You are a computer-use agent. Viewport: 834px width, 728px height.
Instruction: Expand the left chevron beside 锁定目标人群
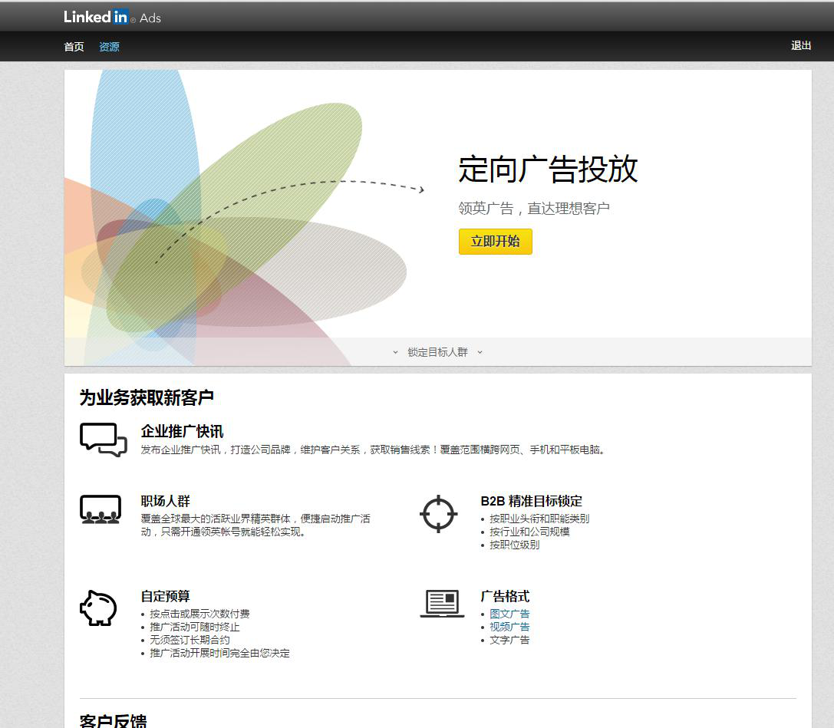(394, 352)
